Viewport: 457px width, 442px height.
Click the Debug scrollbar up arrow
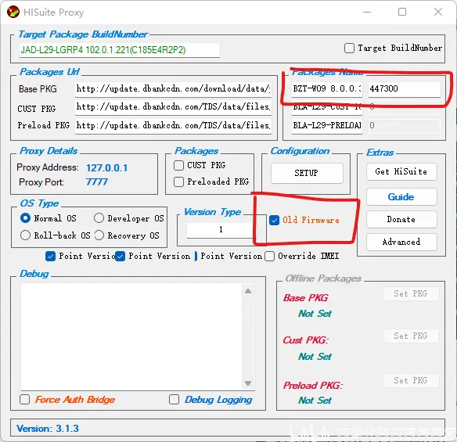[x=248, y=291]
